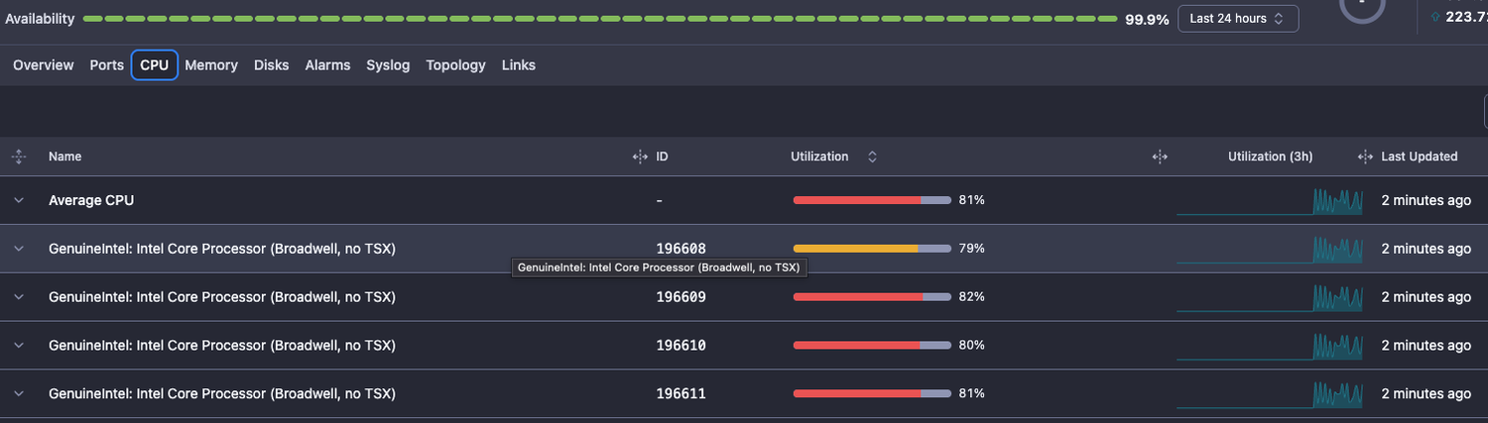1488x423 pixels.
Task: Expand the CPU row with ID 196610
Action: 18,346
